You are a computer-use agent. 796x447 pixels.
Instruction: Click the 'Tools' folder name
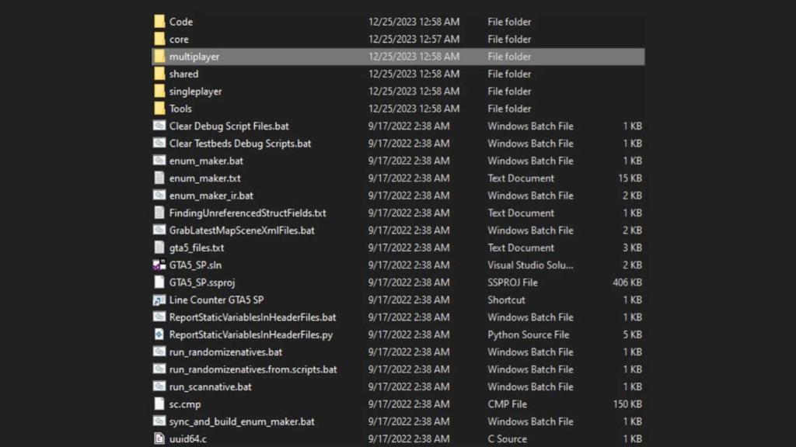pos(180,109)
